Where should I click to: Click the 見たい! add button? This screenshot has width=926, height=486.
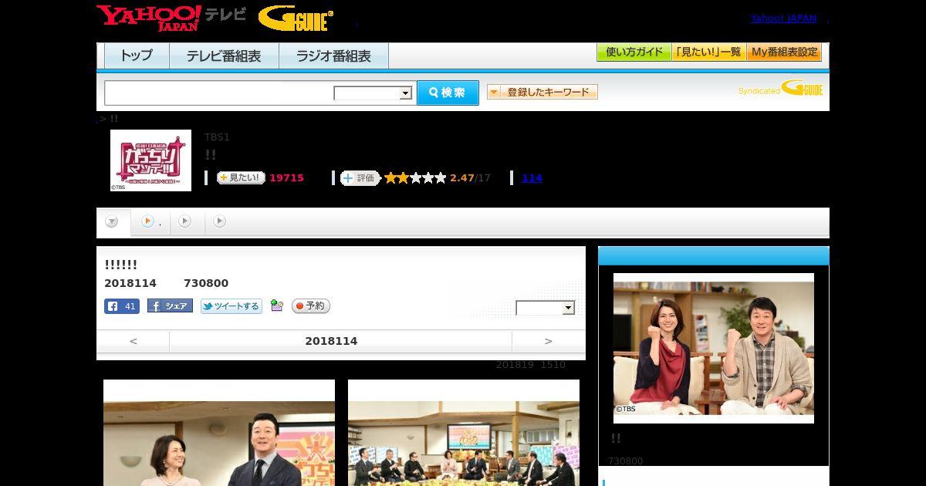(241, 178)
